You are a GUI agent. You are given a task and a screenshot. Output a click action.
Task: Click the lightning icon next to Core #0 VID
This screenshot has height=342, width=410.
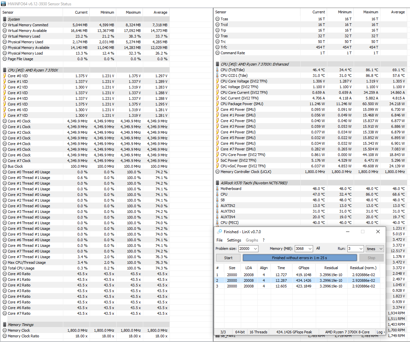(5, 76)
